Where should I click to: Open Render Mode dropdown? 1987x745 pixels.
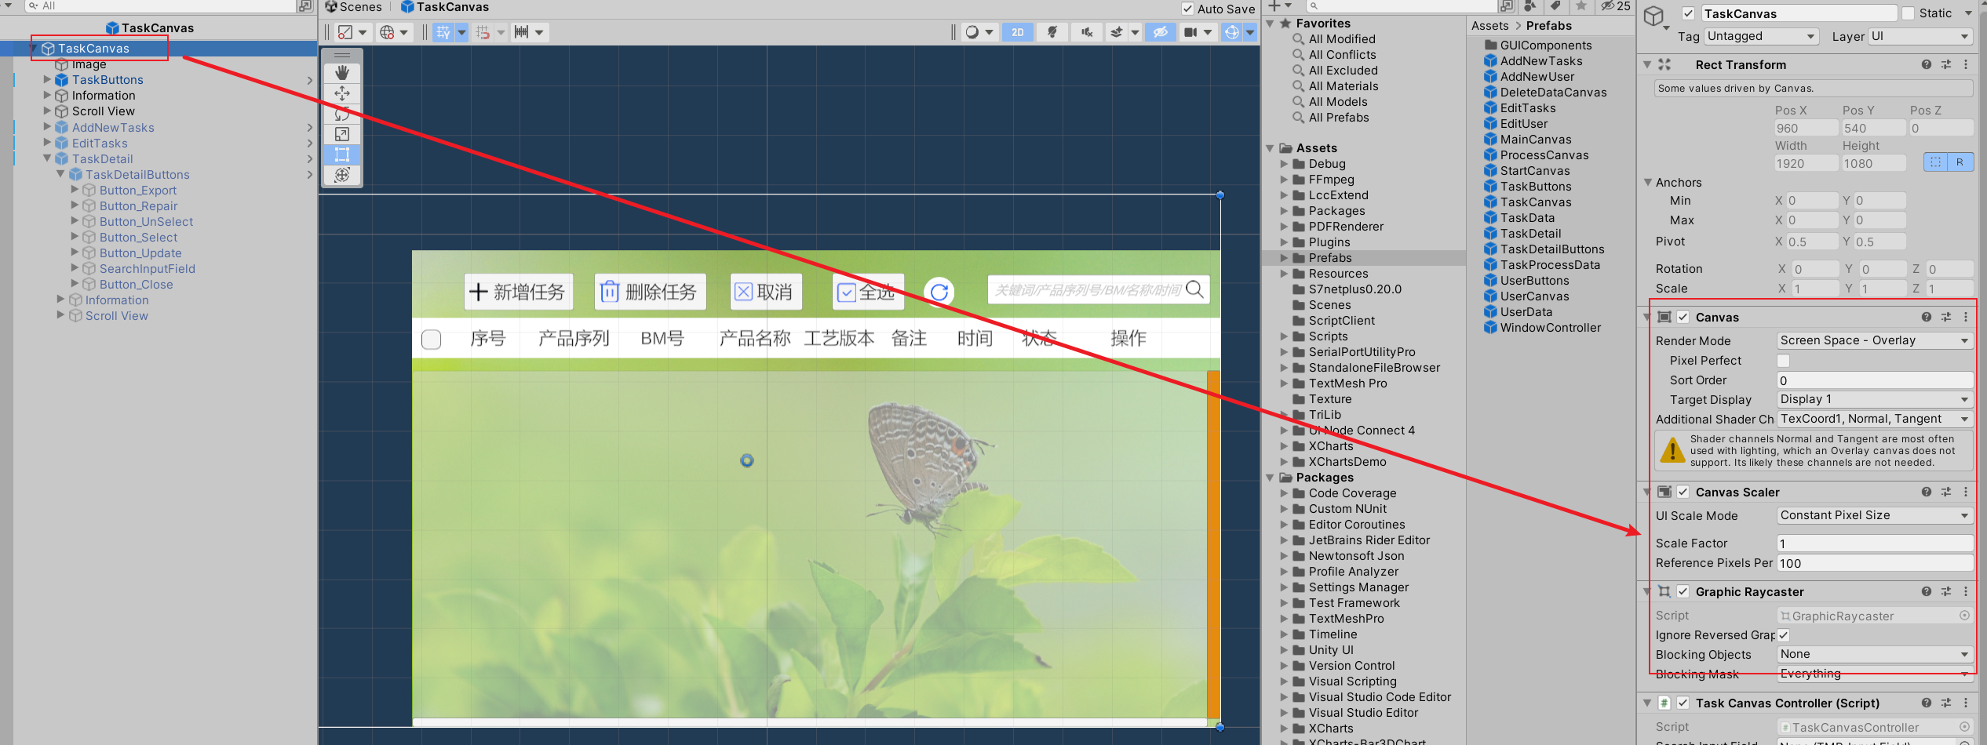(x=1875, y=340)
